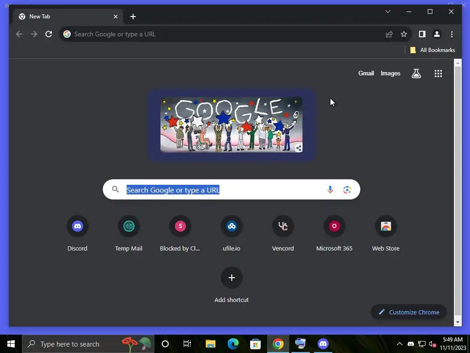Open the Blocked by Cl... shortcut
470x353 pixels.
tap(180, 226)
